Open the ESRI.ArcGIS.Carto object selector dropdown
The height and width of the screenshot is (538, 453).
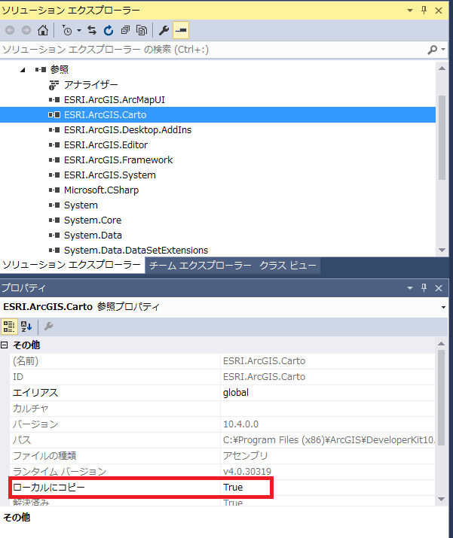click(443, 307)
